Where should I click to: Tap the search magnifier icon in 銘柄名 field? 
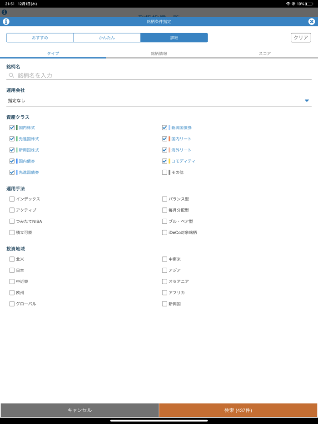point(11,75)
